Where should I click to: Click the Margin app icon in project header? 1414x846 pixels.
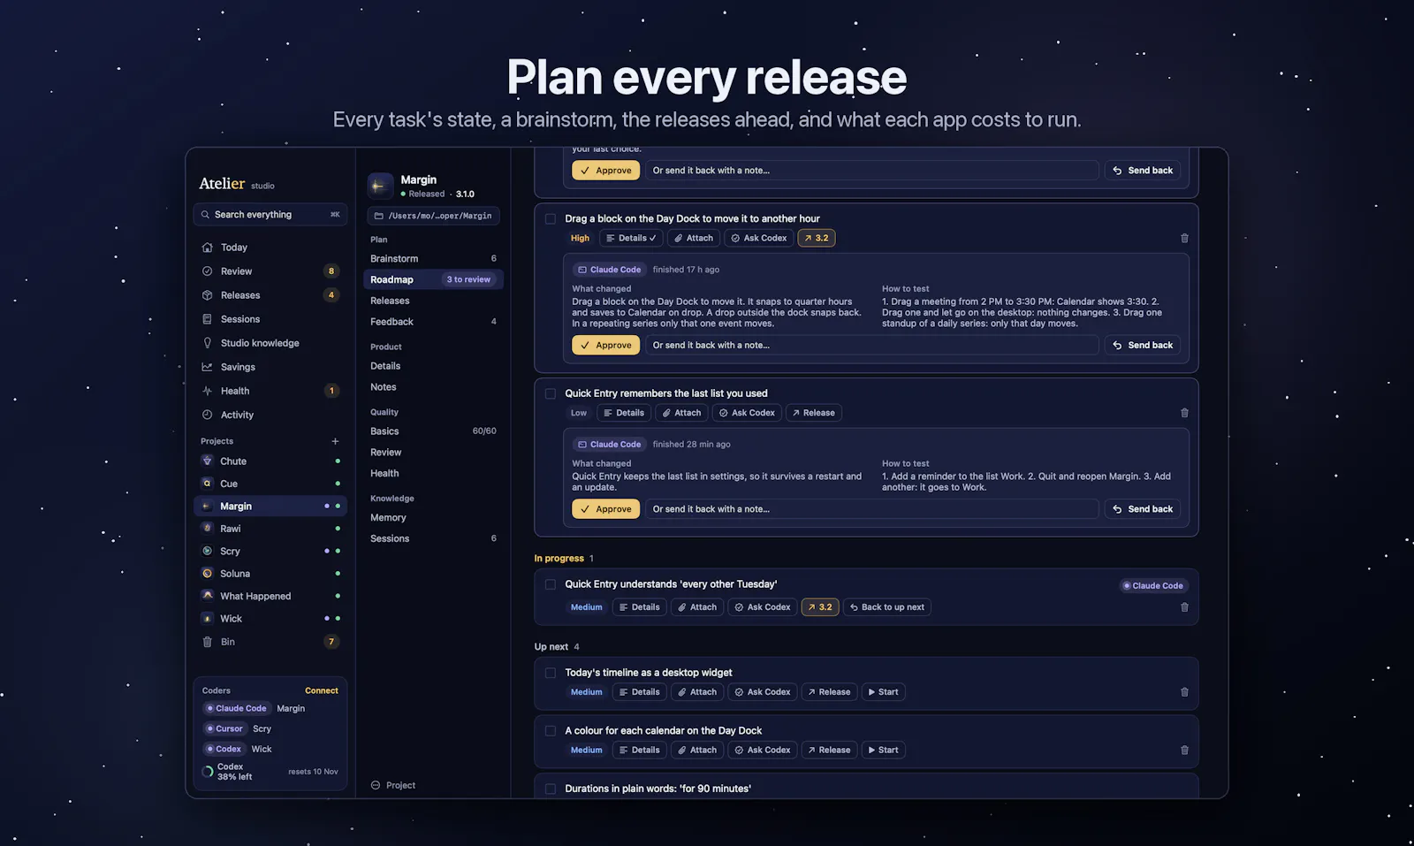pos(380,186)
